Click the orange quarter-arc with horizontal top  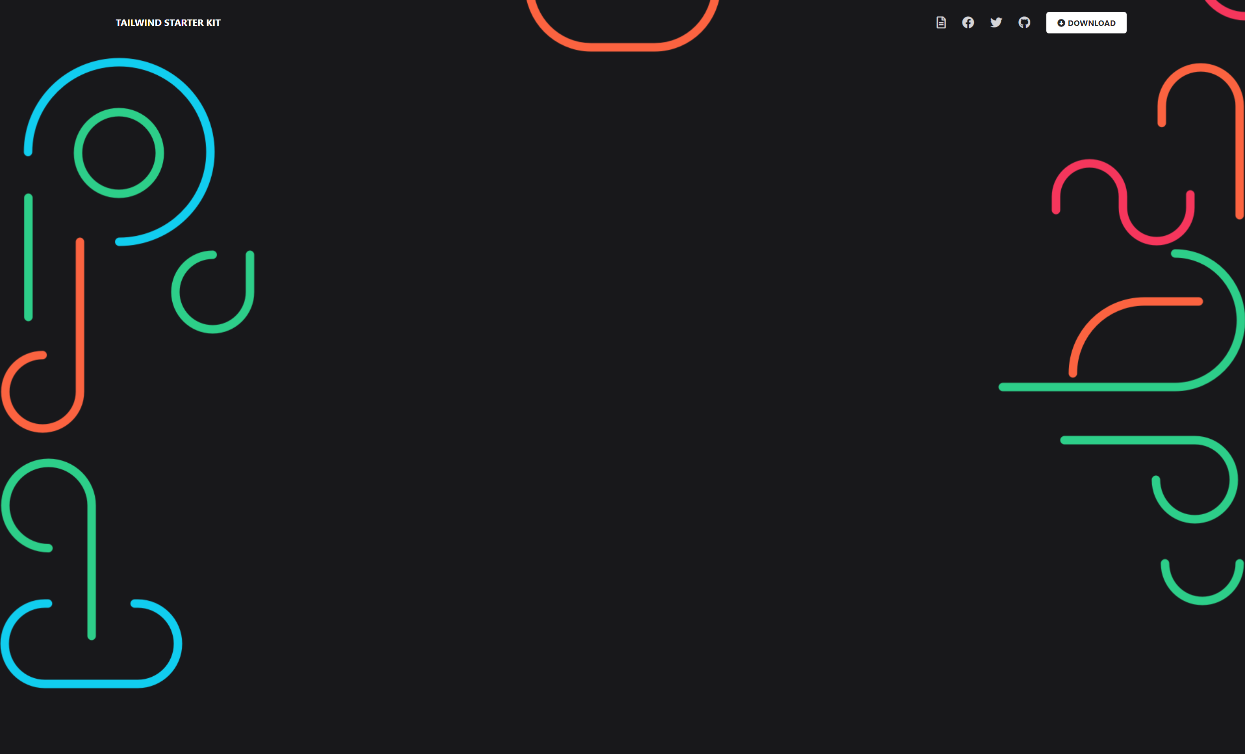coord(1136,337)
